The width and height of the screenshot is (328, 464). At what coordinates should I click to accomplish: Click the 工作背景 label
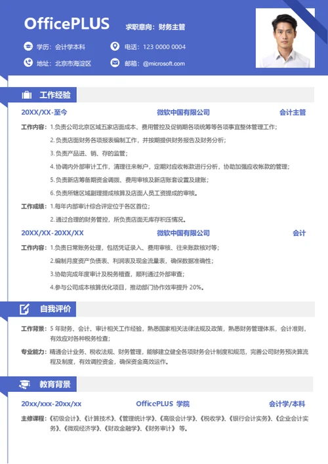[33, 328]
